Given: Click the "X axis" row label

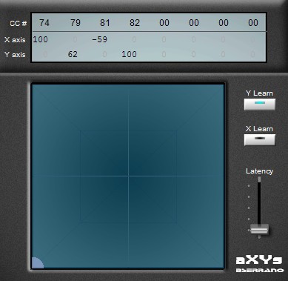Looking at the screenshot, I should pyautogui.click(x=15, y=39).
